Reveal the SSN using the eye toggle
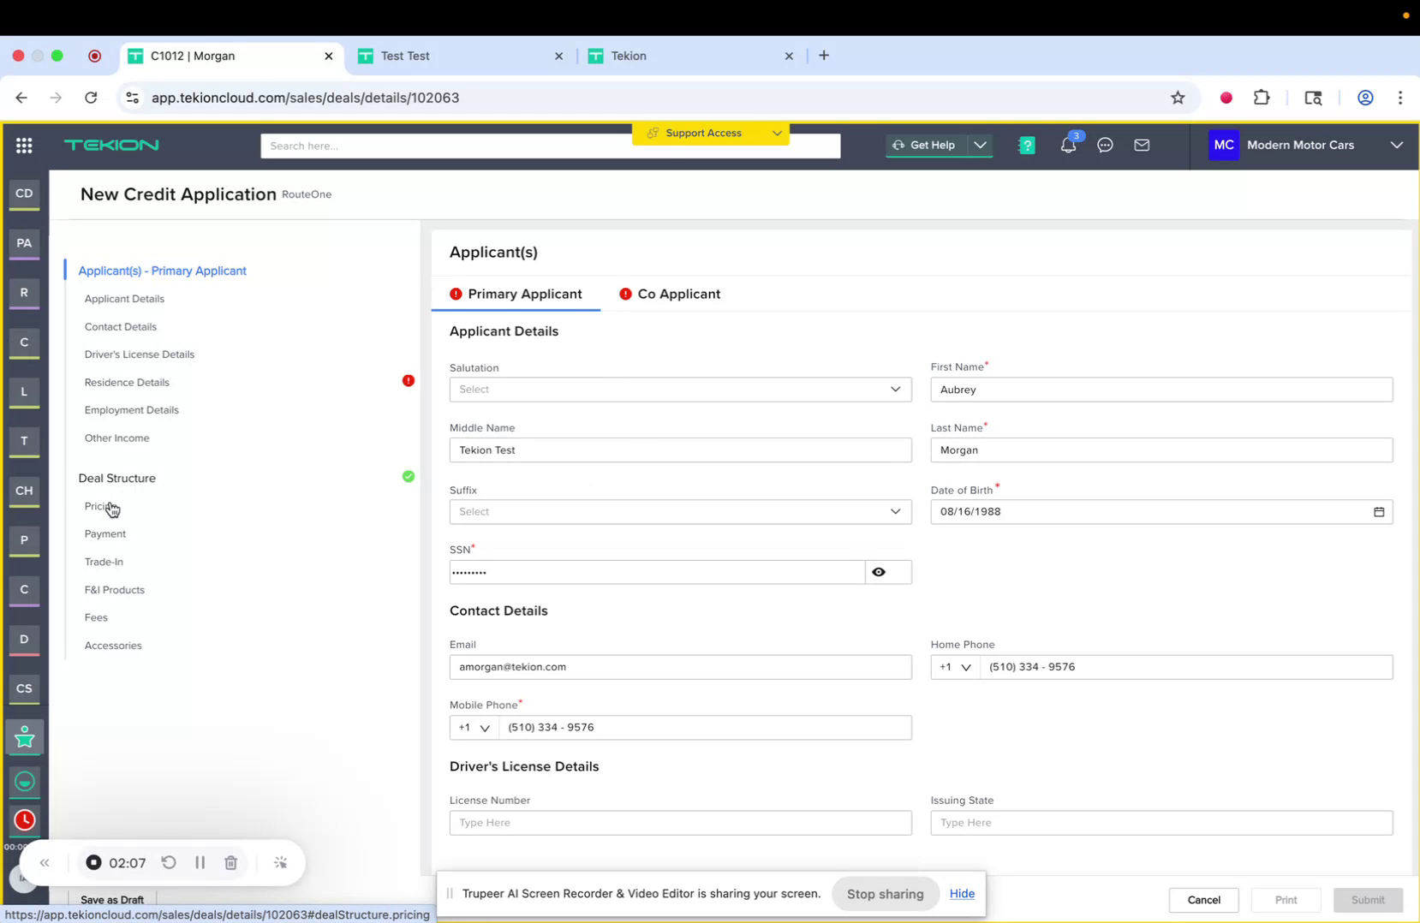This screenshot has height=923, width=1420. pos(877,572)
